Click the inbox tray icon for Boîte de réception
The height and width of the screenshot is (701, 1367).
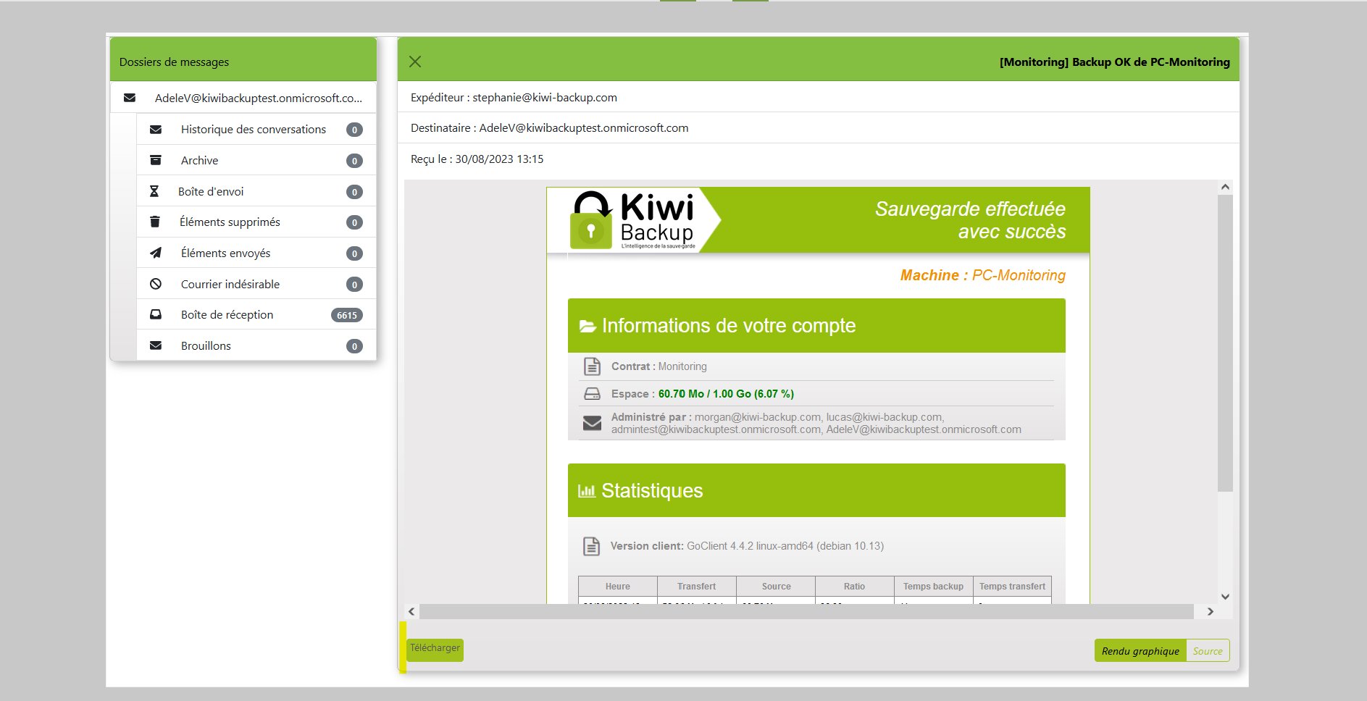[x=155, y=314]
